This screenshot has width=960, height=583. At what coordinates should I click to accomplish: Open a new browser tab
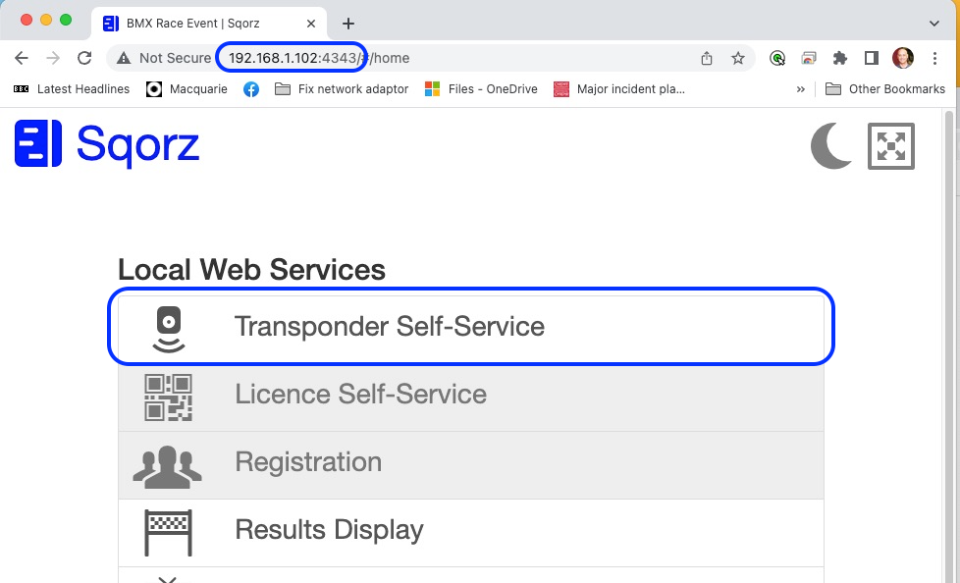coord(348,24)
